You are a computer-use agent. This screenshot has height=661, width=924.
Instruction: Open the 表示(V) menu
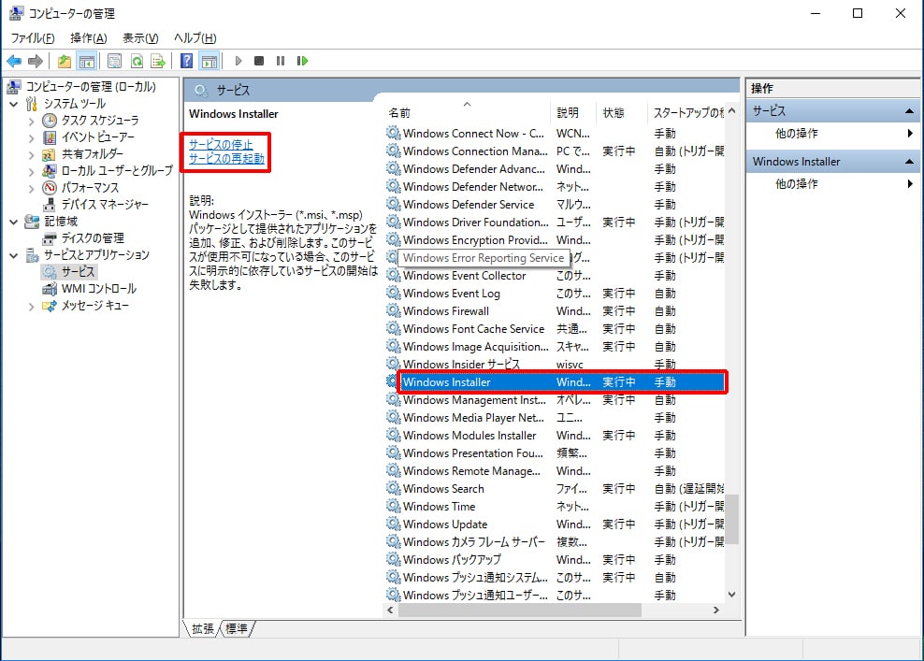click(140, 38)
